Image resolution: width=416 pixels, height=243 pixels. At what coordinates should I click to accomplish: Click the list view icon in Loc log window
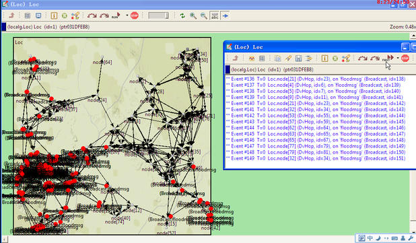click(x=262, y=58)
